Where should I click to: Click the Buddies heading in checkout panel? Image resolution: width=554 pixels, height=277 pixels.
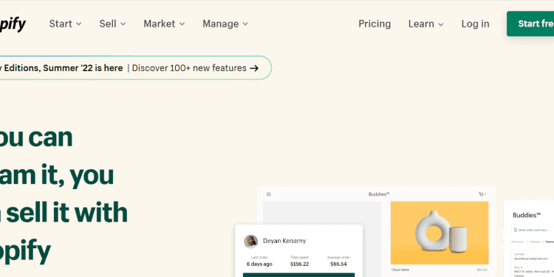click(527, 215)
